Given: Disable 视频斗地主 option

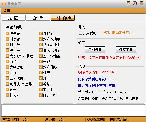Looking at the screenshot, I should click(41, 45).
